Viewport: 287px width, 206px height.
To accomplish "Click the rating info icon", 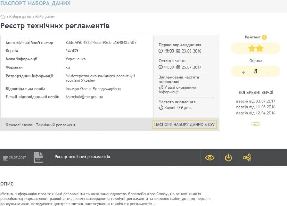I will coord(264,37).
